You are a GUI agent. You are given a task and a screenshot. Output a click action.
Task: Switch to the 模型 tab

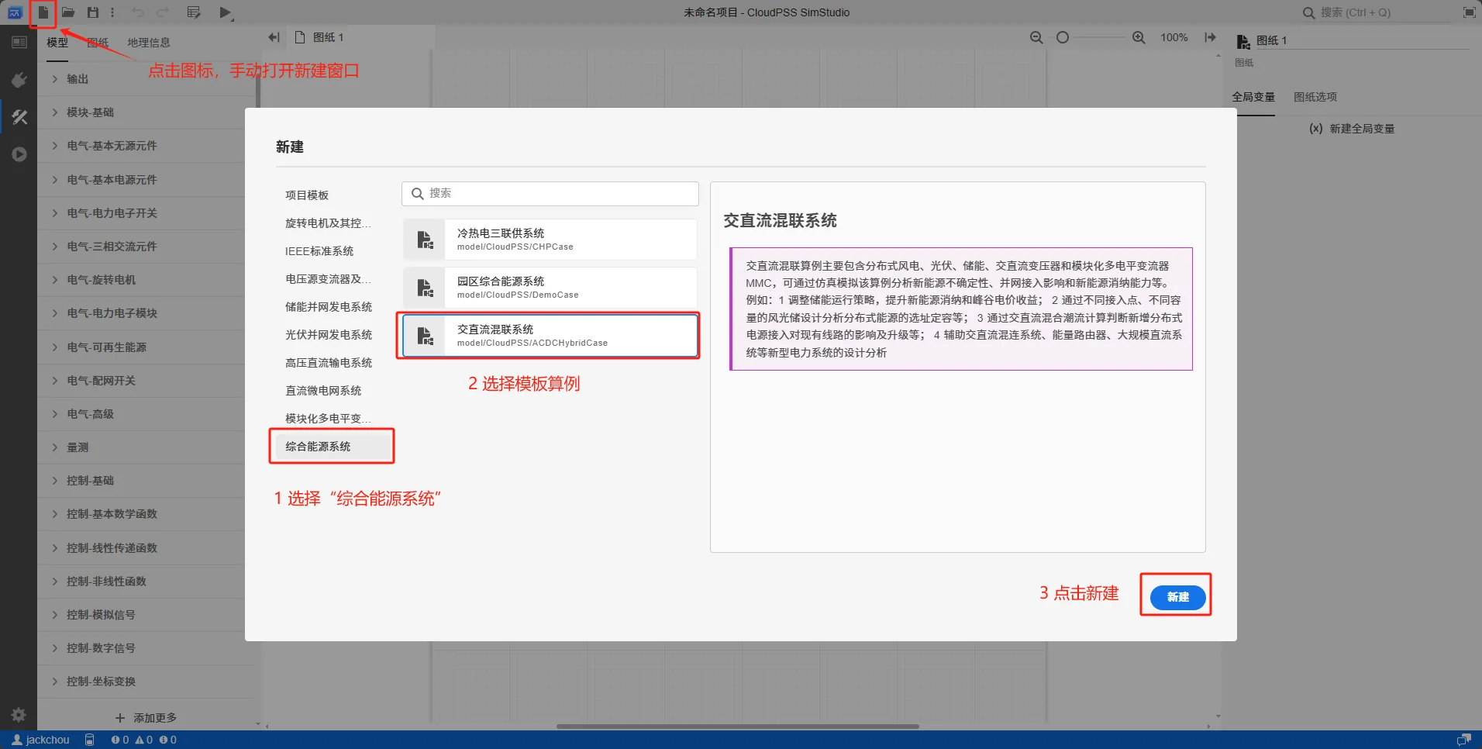click(x=57, y=43)
